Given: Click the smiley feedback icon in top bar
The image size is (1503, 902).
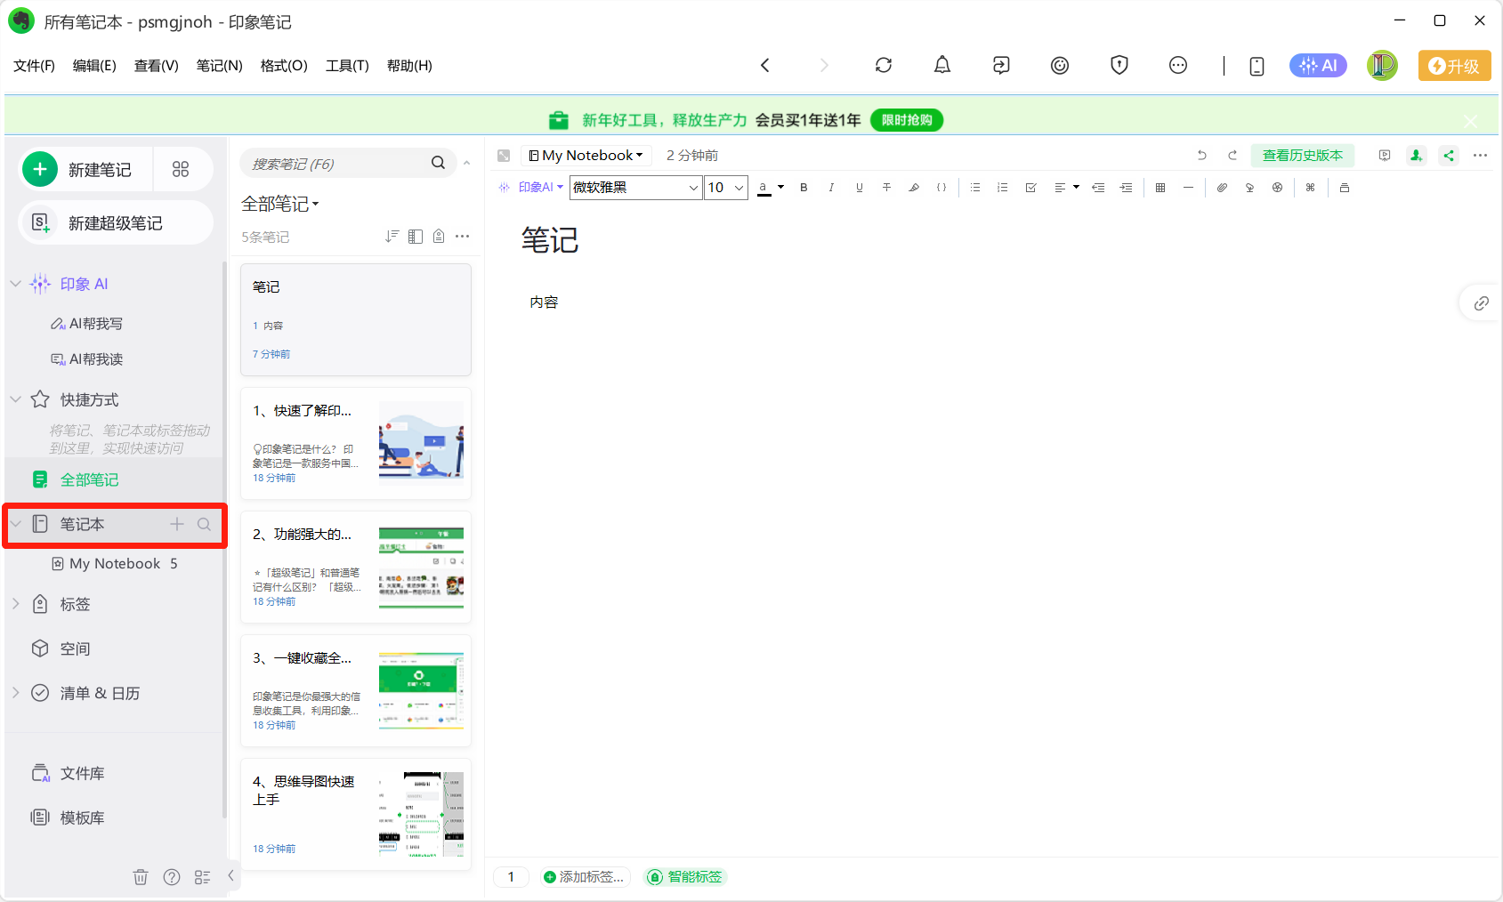Looking at the screenshot, I should pyautogui.click(x=1060, y=65).
